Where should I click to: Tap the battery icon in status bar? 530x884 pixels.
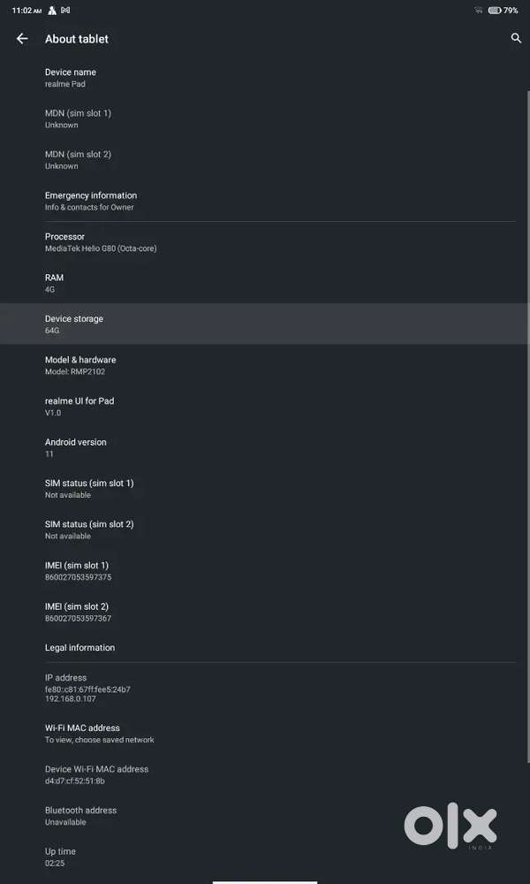click(x=494, y=11)
